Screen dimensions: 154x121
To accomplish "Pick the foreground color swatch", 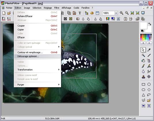I will 143,26.
